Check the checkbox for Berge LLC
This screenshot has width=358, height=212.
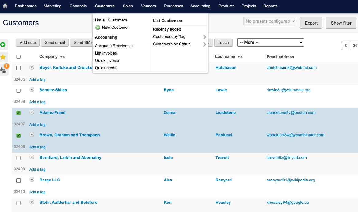[18, 180]
